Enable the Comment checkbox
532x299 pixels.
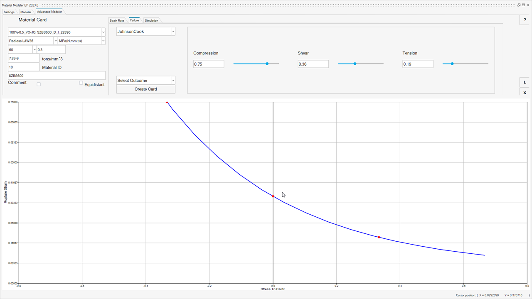(x=39, y=84)
